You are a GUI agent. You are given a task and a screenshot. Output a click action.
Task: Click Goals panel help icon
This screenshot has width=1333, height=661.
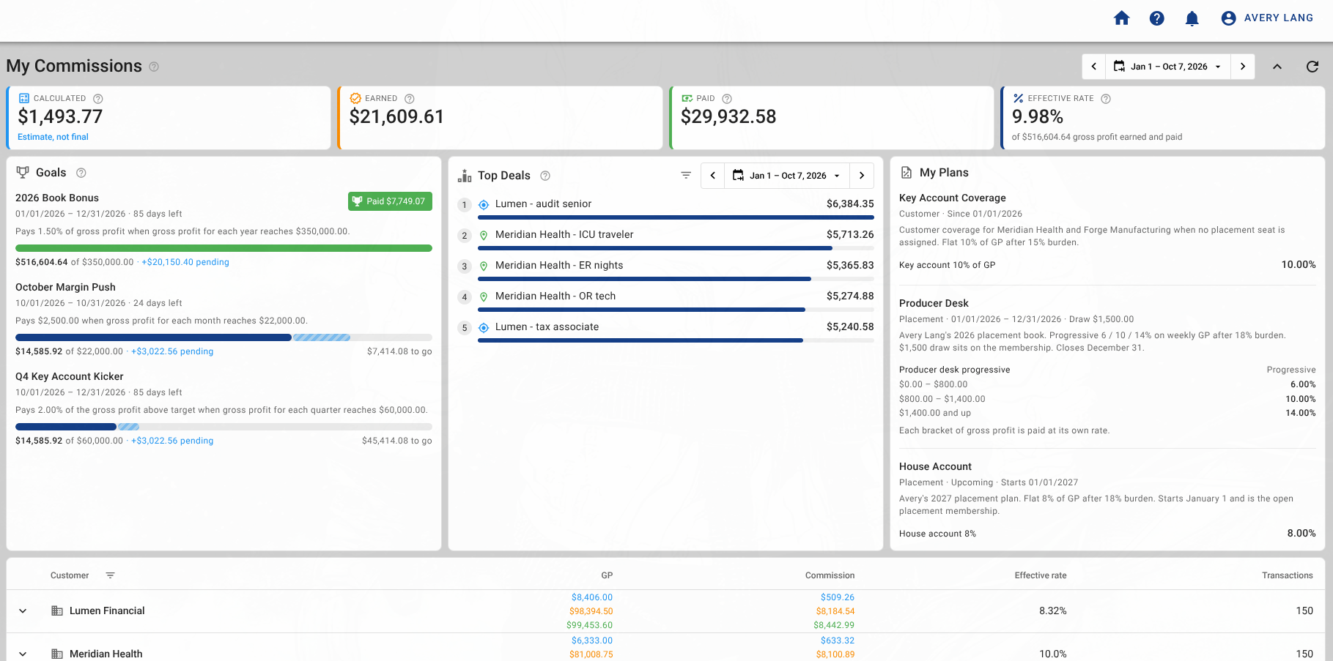(81, 173)
